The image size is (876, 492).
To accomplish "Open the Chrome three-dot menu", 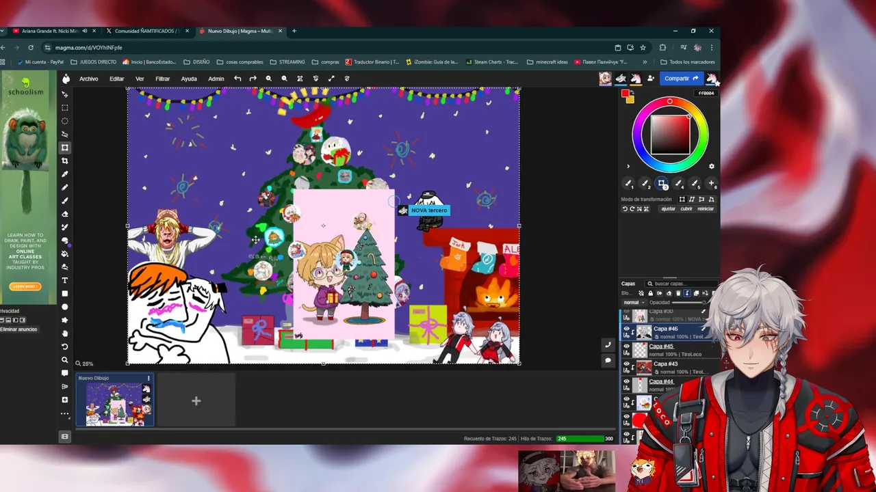I will coord(712,47).
